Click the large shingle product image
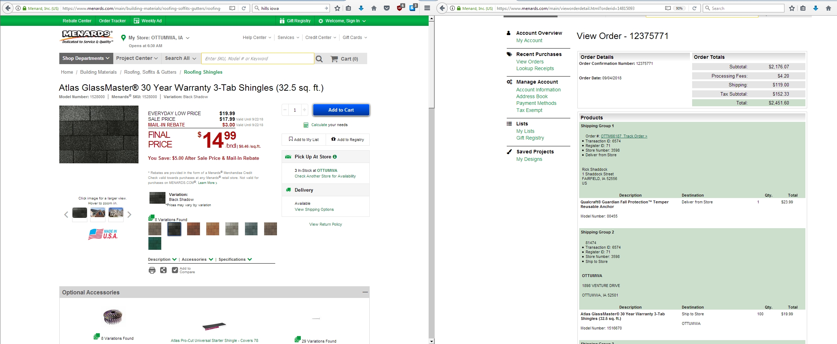The width and height of the screenshot is (837, 344). (x=99, y=135)
